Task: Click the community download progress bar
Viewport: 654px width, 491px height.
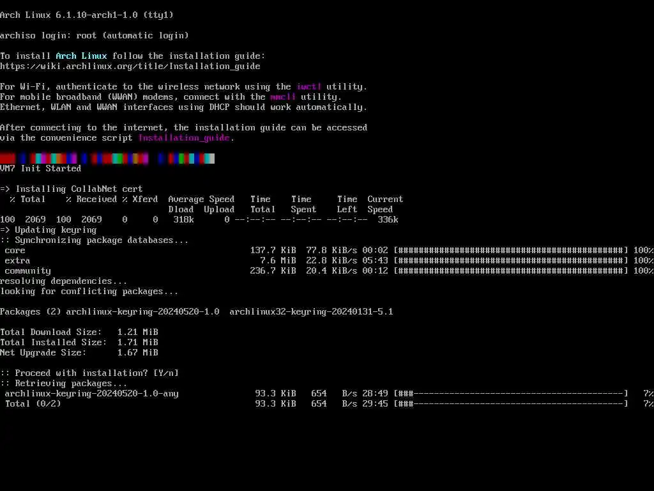Action: coord(511,271)
